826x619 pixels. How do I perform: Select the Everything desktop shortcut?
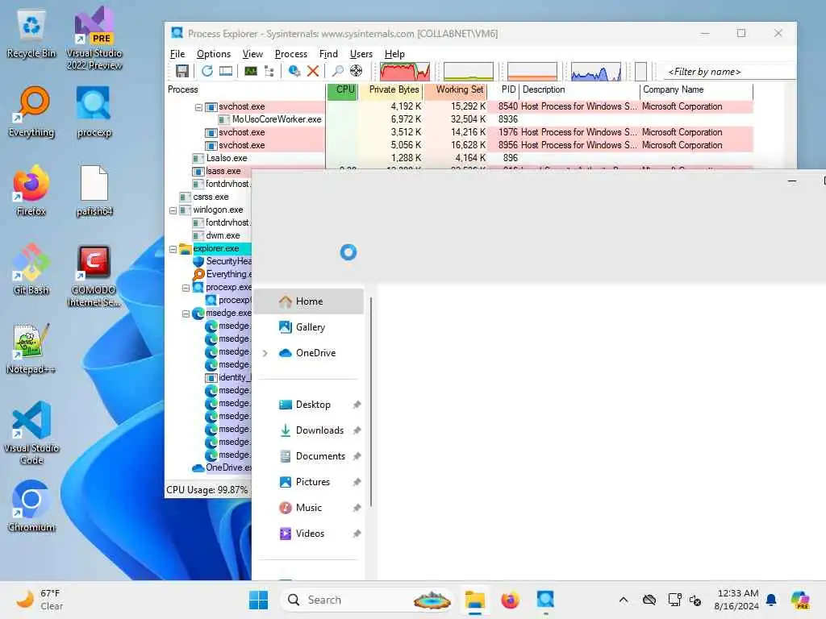[31, 111]
